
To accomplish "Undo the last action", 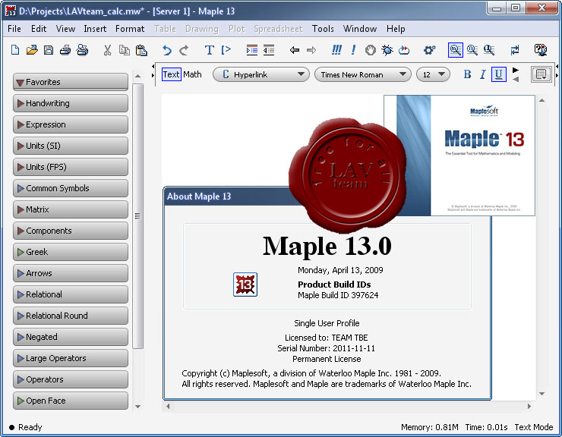I will [166, 50].
